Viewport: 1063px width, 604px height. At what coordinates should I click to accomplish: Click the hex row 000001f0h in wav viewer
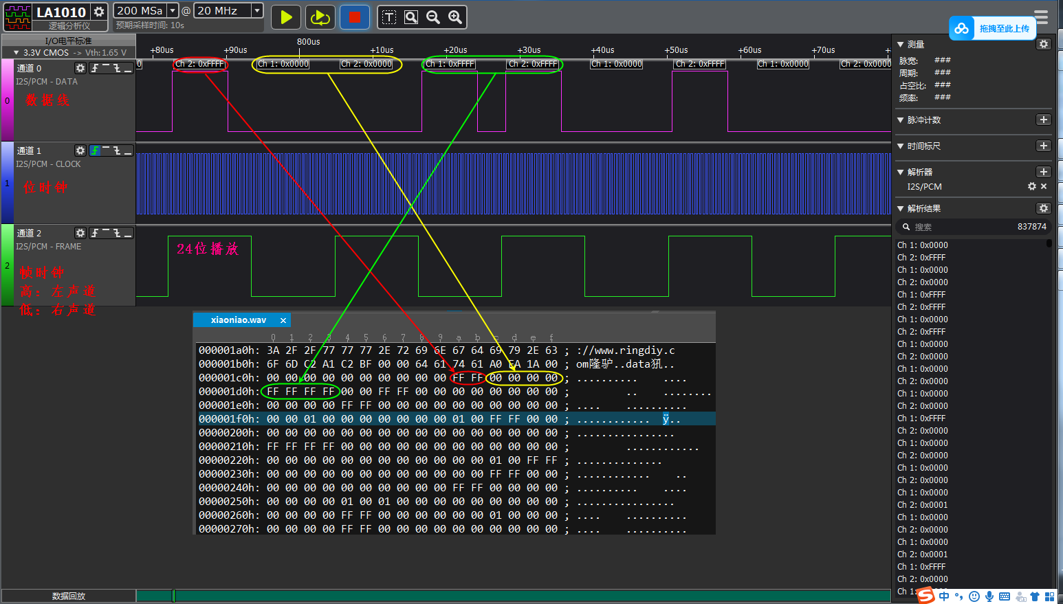456,418
